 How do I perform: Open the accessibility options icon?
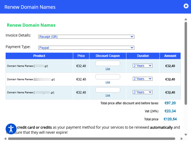(x=11, y=129)
